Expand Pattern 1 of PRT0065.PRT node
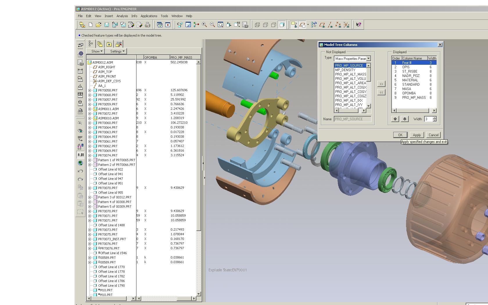488x305 pixels. [x=90, y=160]
